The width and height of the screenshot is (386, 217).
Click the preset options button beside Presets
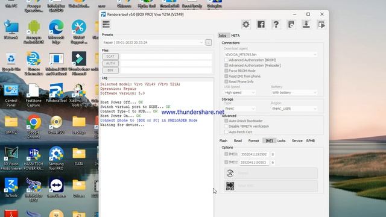(209, 43)
